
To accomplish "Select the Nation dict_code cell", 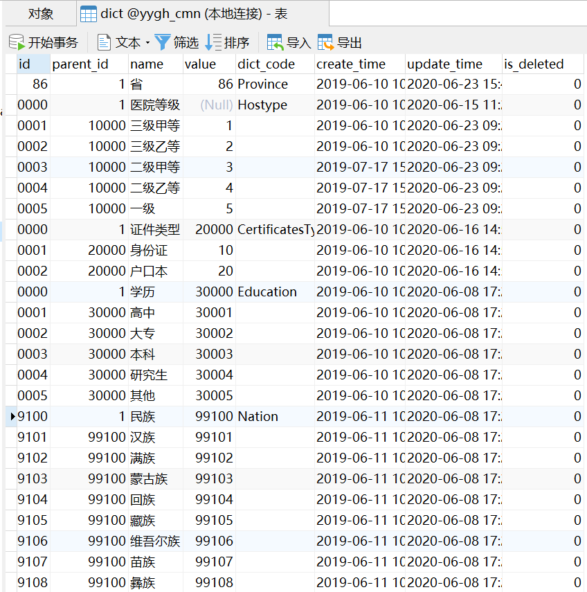I will [x=275, y=416].
